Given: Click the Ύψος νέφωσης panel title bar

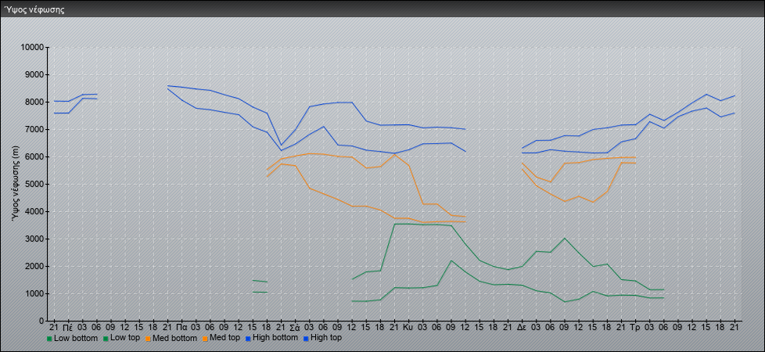Looking at the screenshot, I should [x=382, y=10].
